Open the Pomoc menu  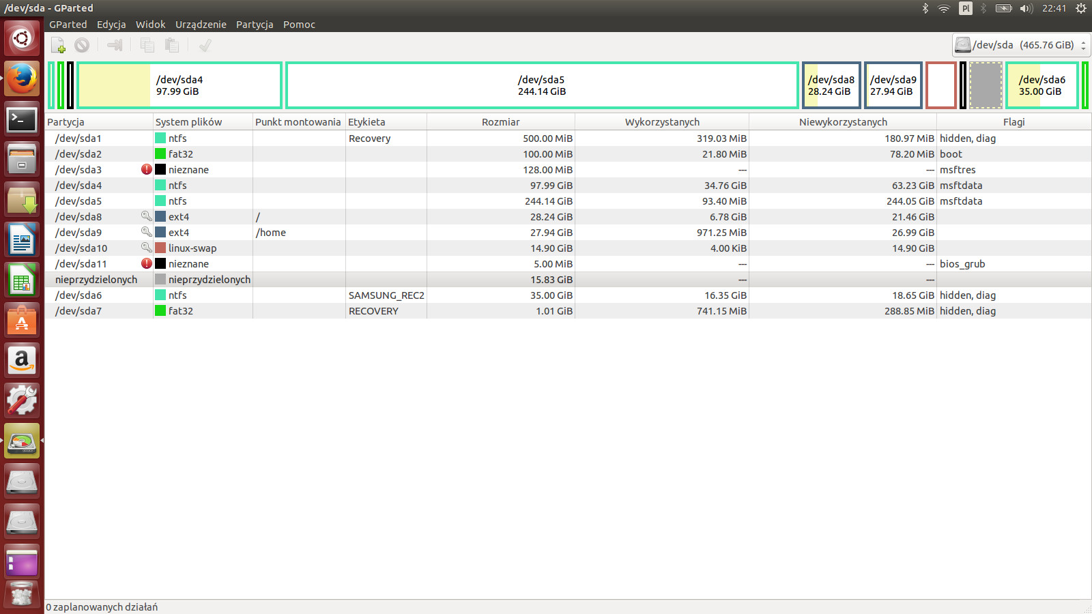(x=299, y=25)
